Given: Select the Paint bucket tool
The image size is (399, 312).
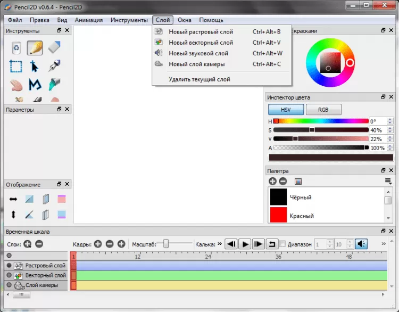Looking at the screenshot, I should pos(54,85).
